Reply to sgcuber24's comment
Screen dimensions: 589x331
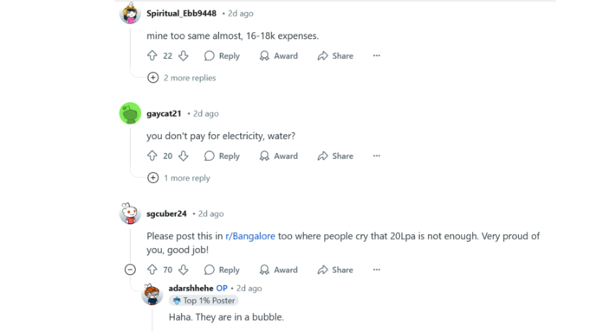pos(222,270)
